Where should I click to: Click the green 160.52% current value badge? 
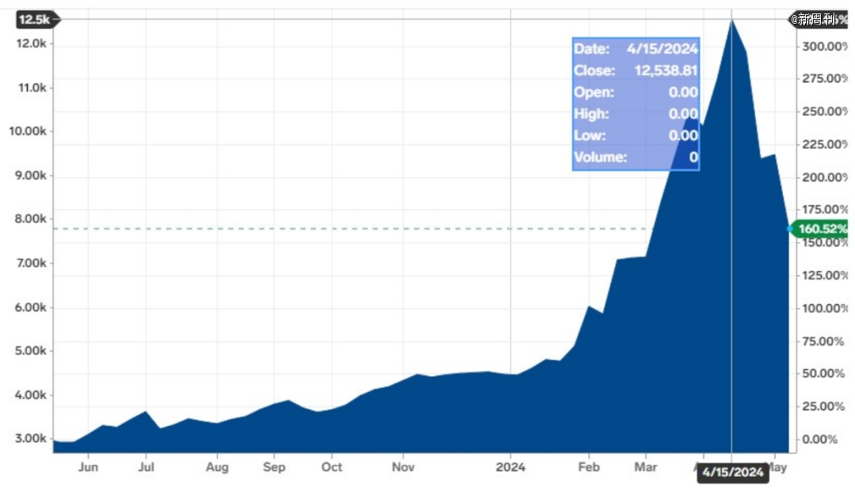pyautogui.click(x=819, y=229)
